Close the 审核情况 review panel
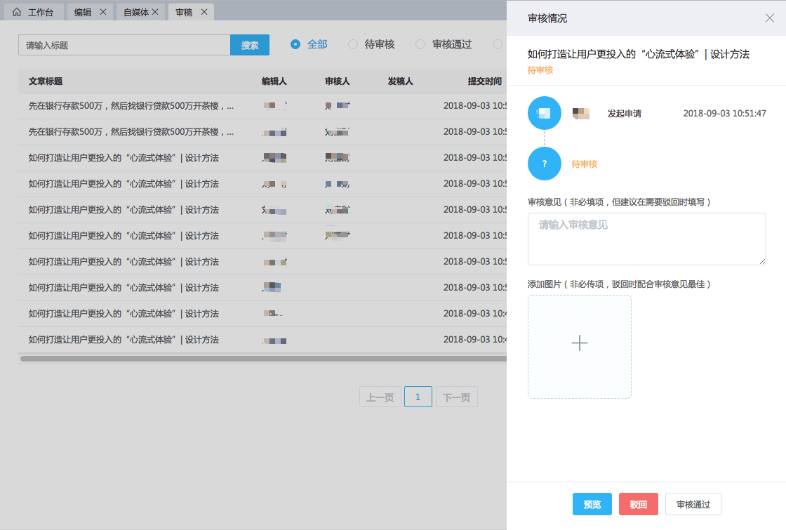This screenshot has height=530, width=786. point(769,18)
